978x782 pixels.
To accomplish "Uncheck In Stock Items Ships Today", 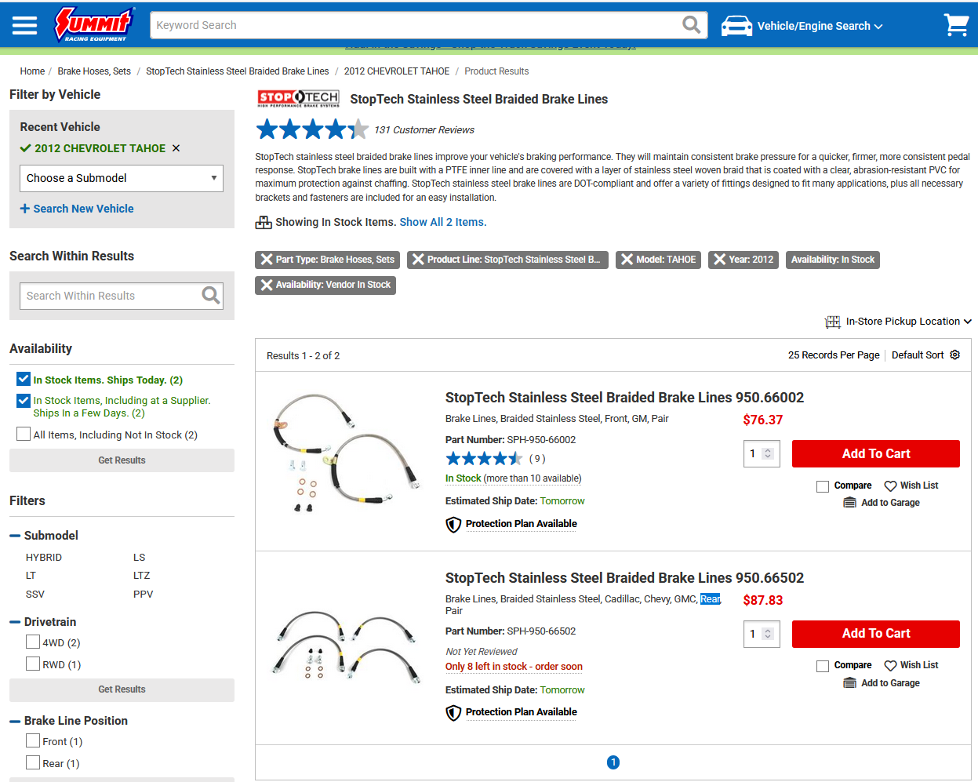I will pyautogui.click(x=24, y=379).
